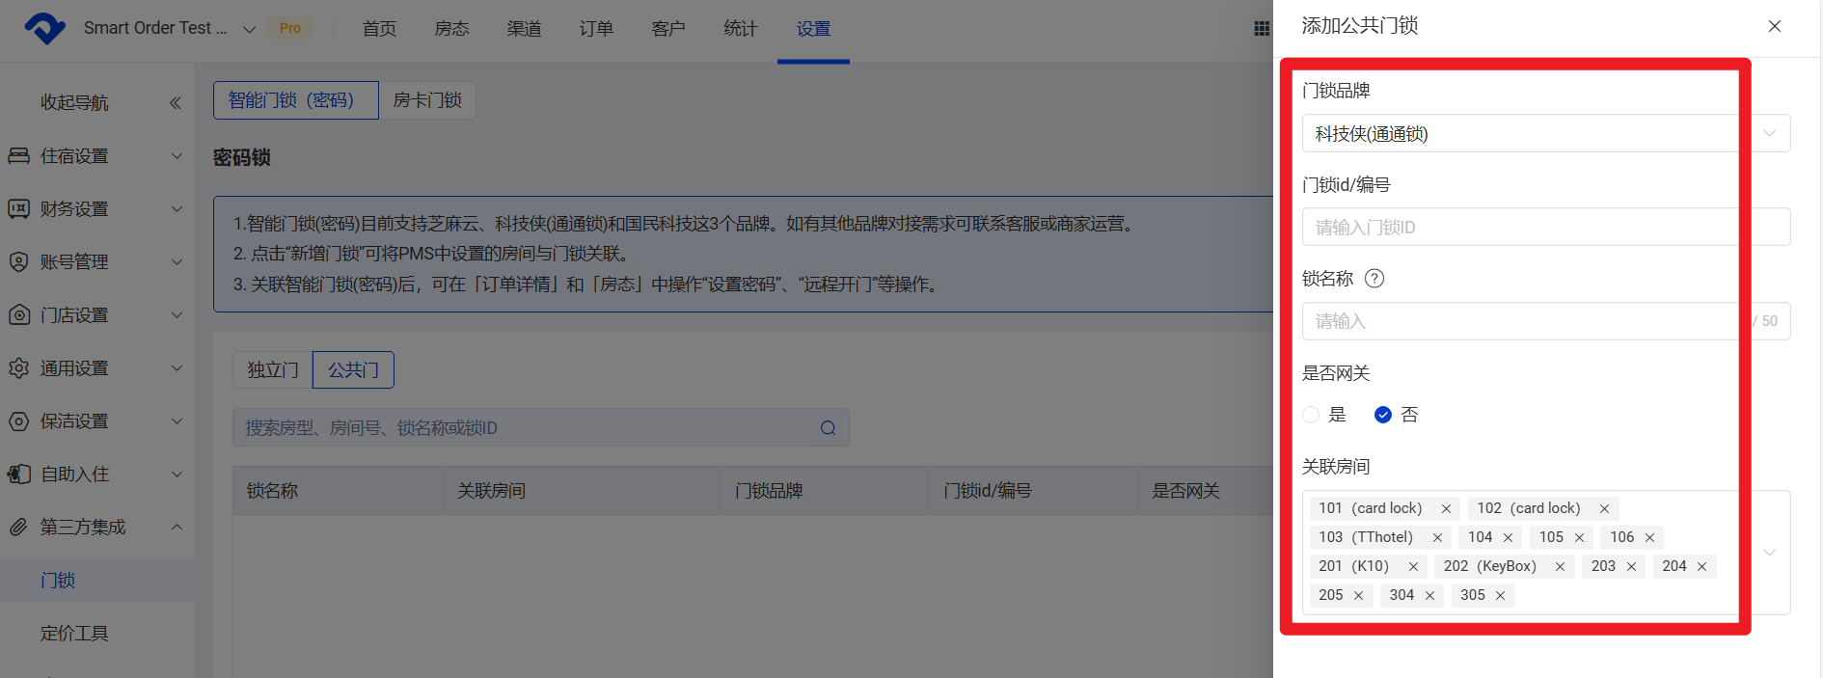The width and height of the screenshot is (1823, 678).
Task: Click the 通用设置 gear icon
Action: coord(18,367)
